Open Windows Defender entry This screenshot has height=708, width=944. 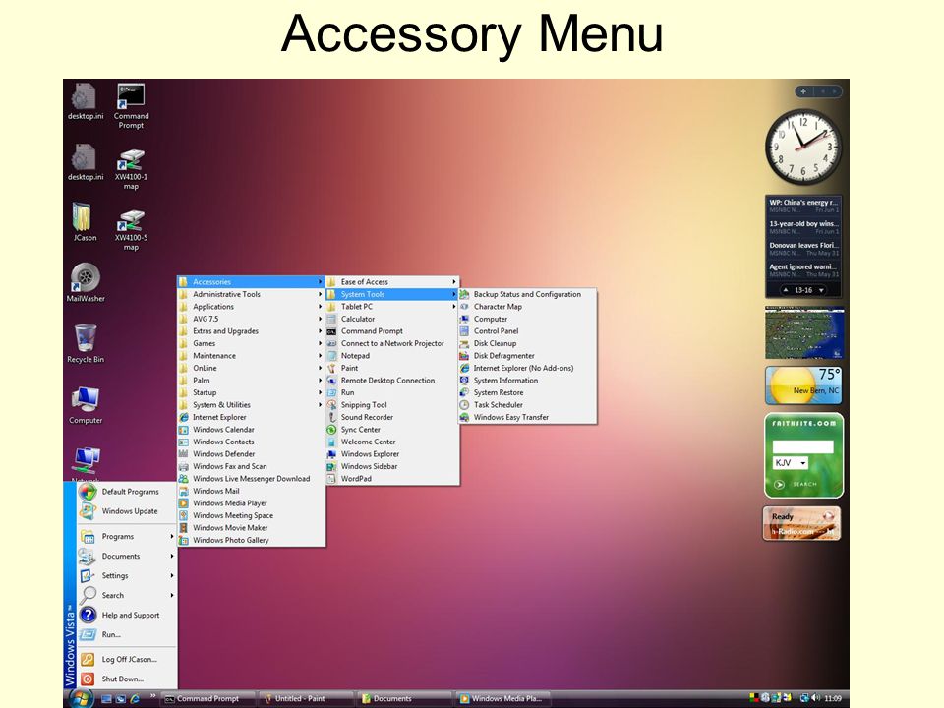tap(251, 454)
